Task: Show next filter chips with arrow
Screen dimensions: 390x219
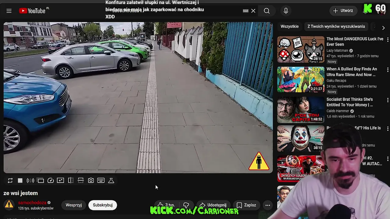Action: (x=383, y=27)
